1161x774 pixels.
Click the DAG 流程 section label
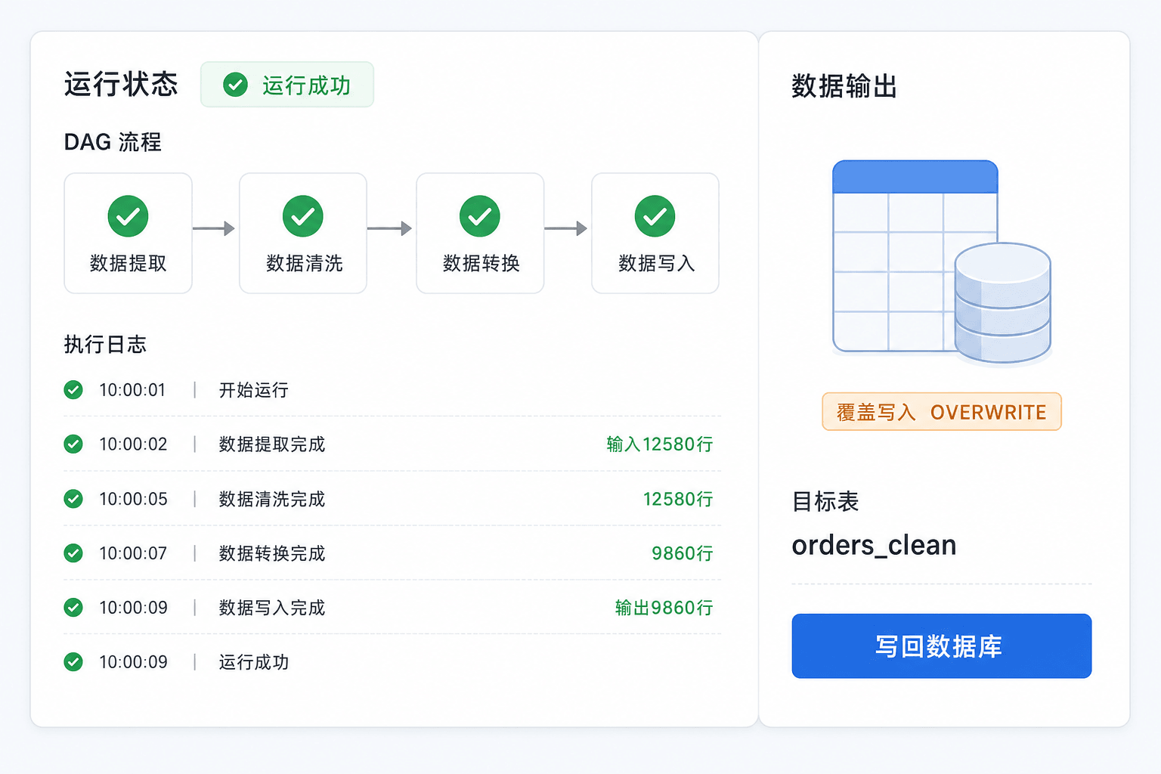[113, 142]
